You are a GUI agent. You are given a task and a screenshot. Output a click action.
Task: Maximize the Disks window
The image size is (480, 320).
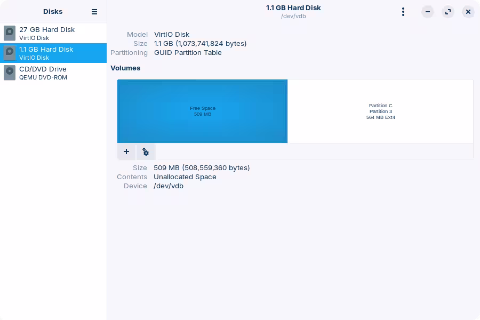[x=448, y=12]
